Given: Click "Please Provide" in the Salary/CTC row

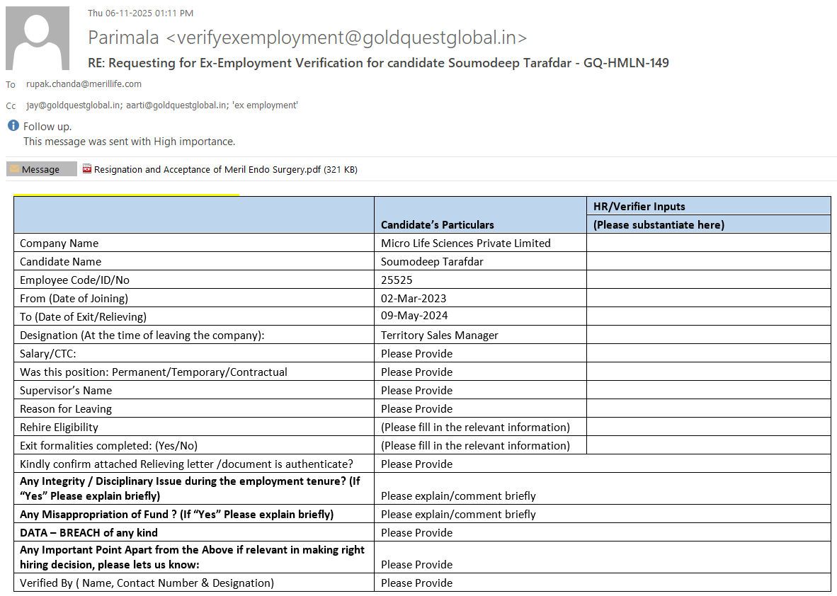Looking at the screenshot, I should (416, 353).
